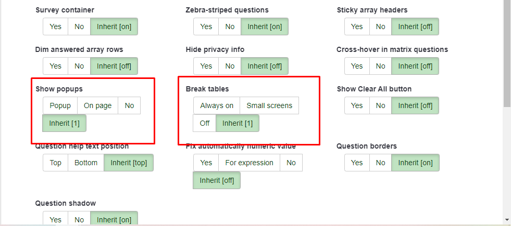Viewport: 511px width, 226px height.
Task: Disable Question borders by clicking No
Action: pos(380,163)
